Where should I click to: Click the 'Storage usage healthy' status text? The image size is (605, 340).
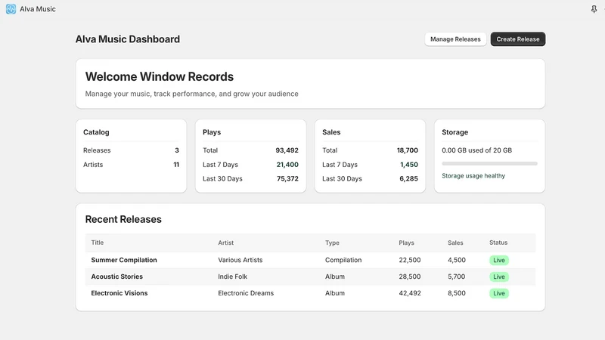coord(473,176)
